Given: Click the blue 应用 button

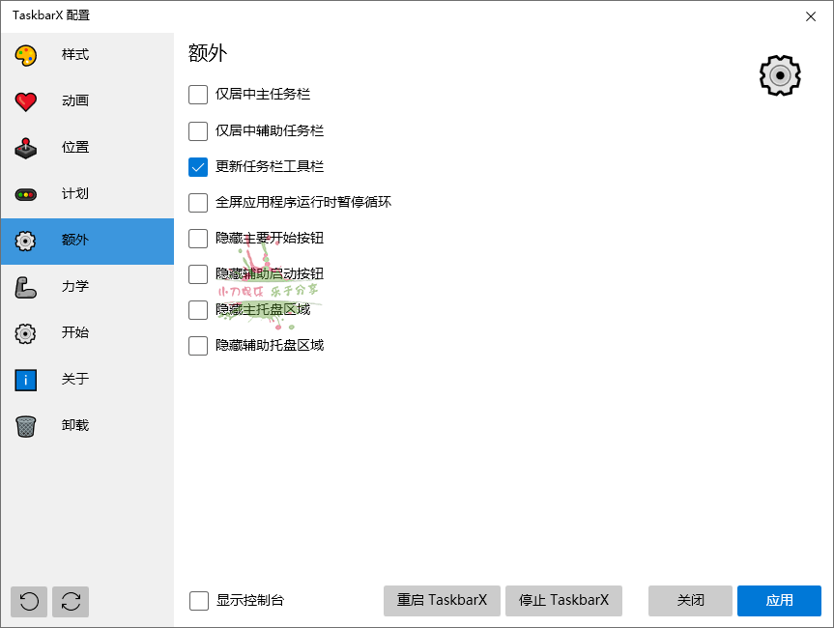Looking at the screenshot, I should coord(779,601).
